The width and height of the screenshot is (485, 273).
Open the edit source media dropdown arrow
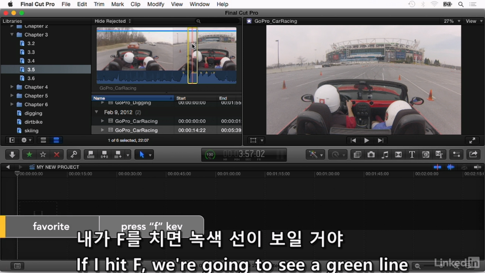[128, 155]
